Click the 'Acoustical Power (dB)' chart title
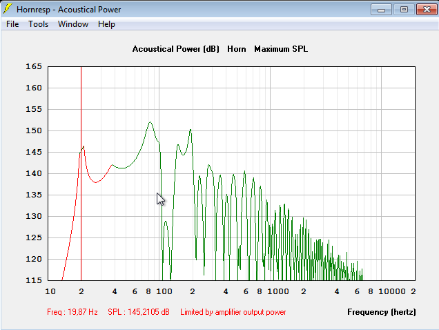Image resolution: width=439 pixels, height=330 pixels. (175, 49)
